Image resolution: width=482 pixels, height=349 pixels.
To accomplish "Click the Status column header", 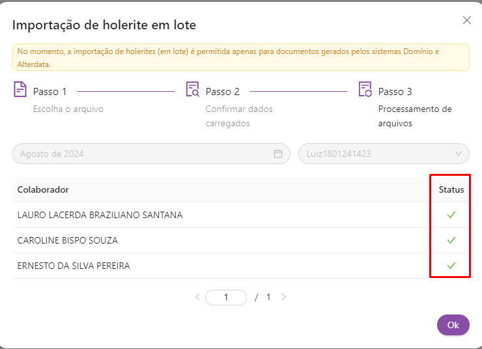I will tap(451, 189).
